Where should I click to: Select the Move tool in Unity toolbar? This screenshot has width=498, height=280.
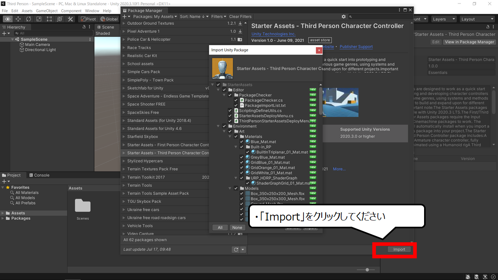(18, 19)
